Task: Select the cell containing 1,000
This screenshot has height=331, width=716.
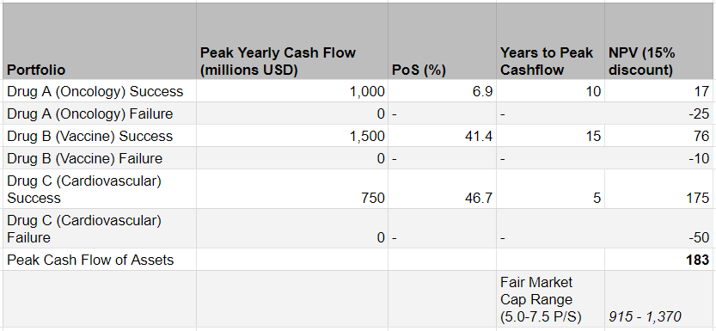Action: point(292,91)
